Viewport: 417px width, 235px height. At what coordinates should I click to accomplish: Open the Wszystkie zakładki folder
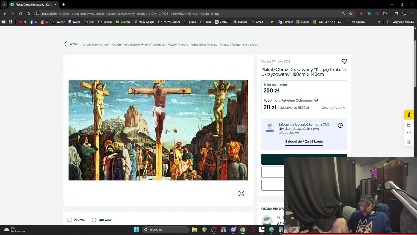(x=401, y=22)
